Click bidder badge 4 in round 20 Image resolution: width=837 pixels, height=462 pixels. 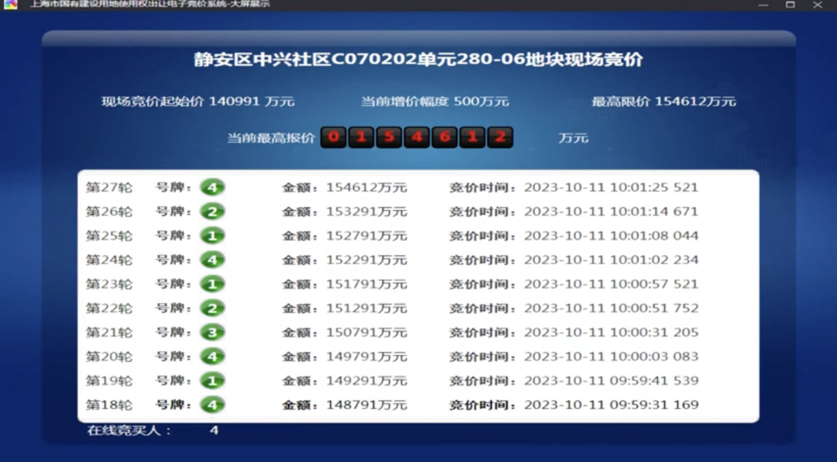[x=213, y=356]
